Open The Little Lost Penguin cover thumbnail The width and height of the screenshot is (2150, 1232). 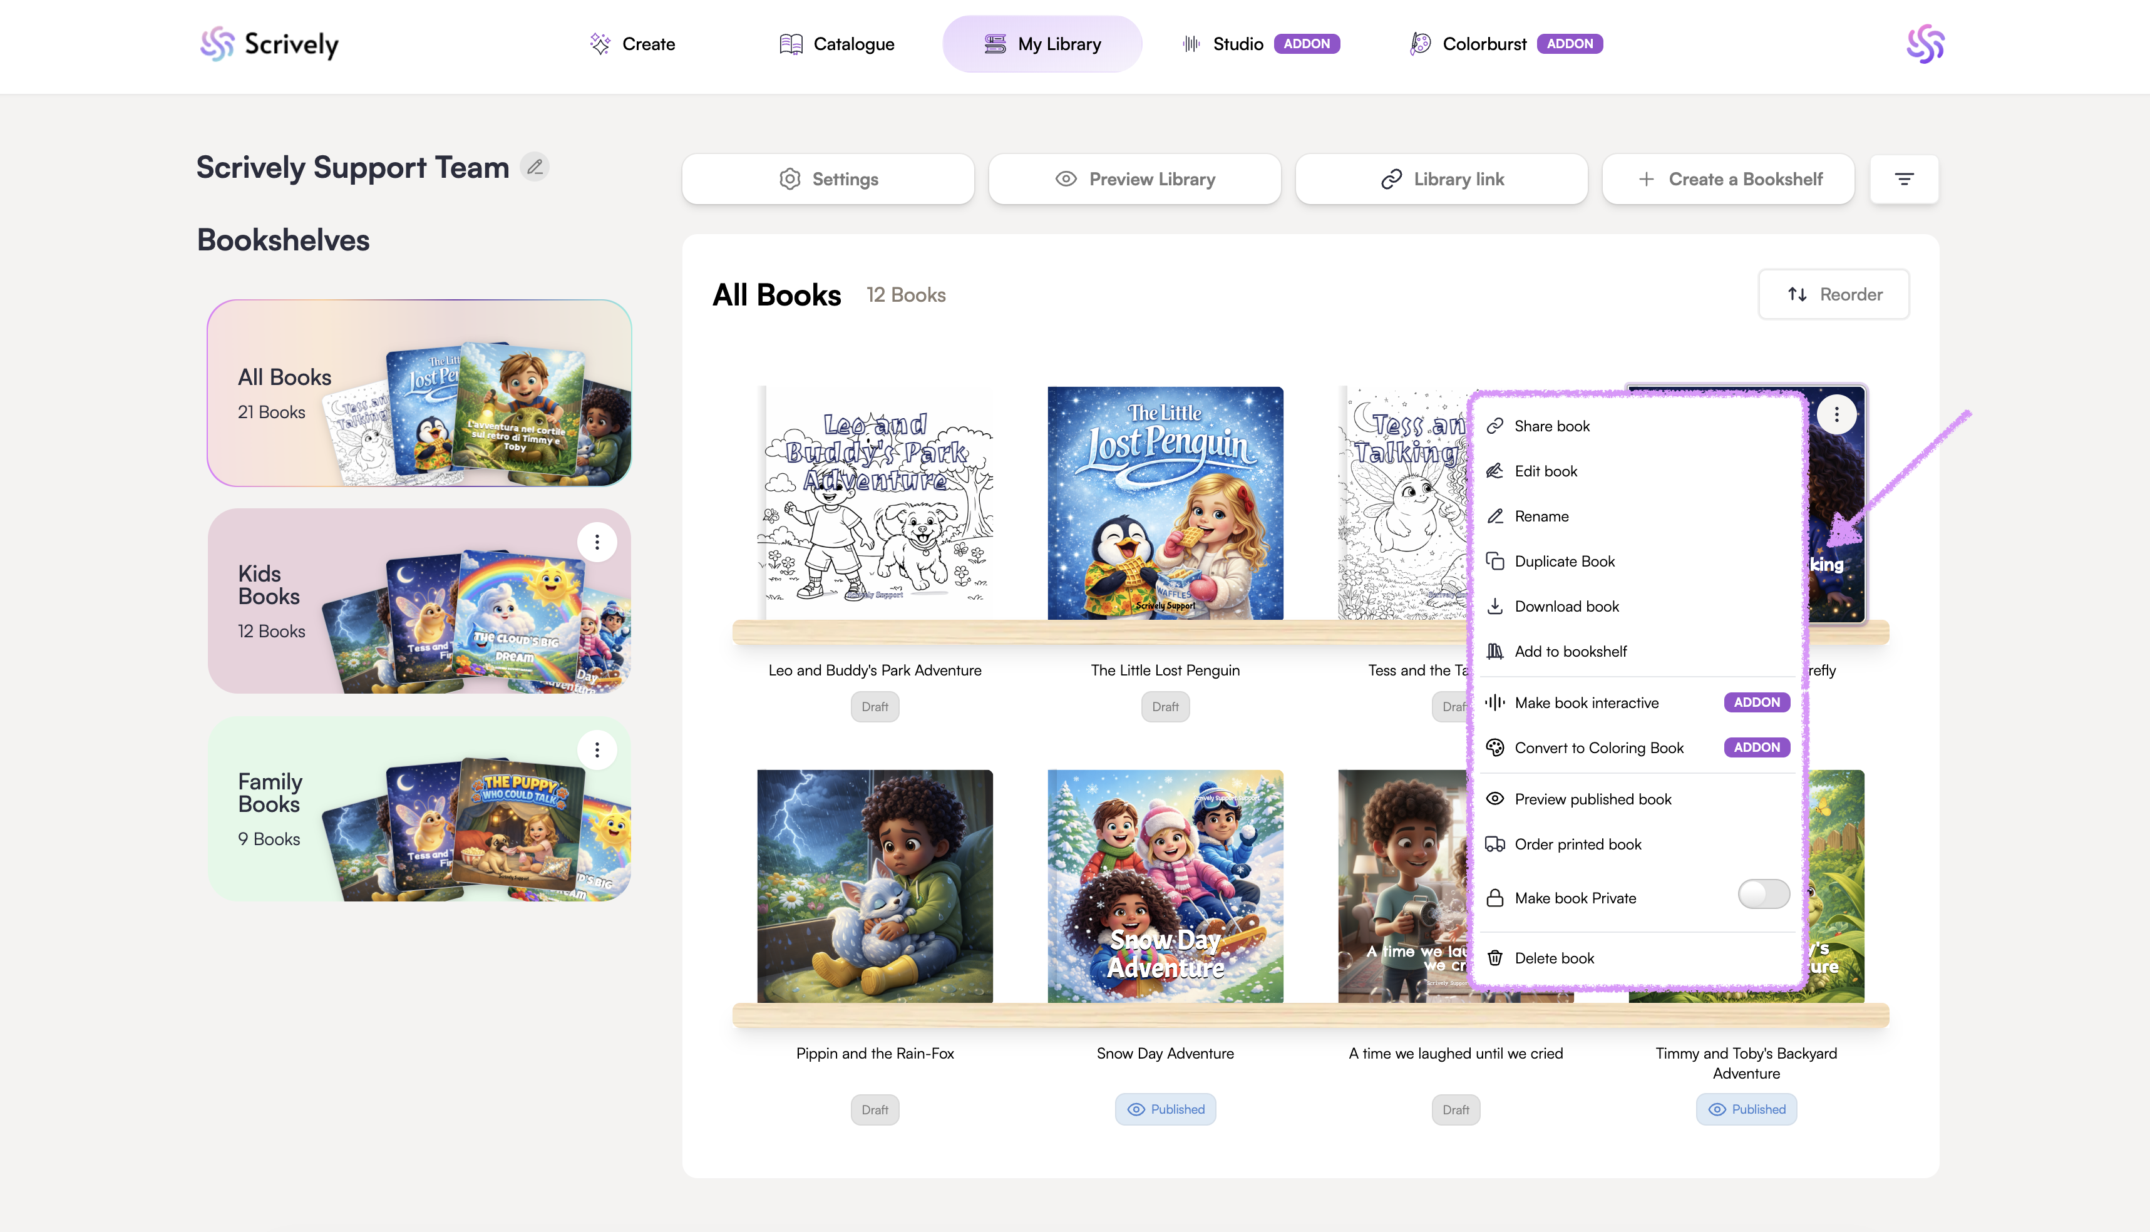pos(1165,503)
